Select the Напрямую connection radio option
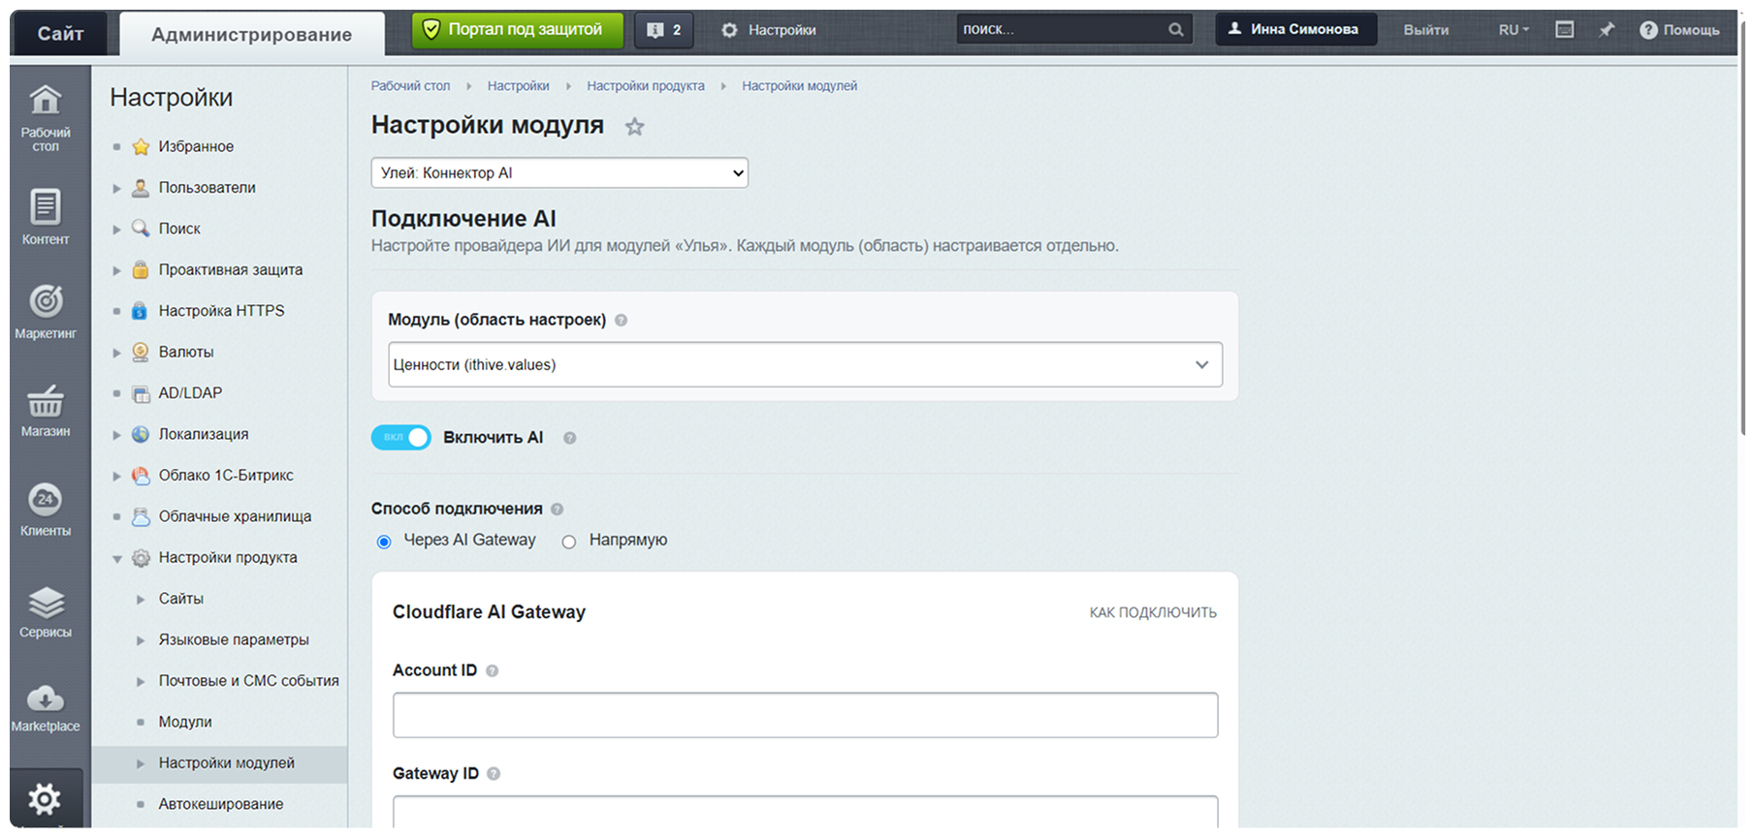Image resolution: width=1755 pixels, height=838 pixels. (569, 542)
